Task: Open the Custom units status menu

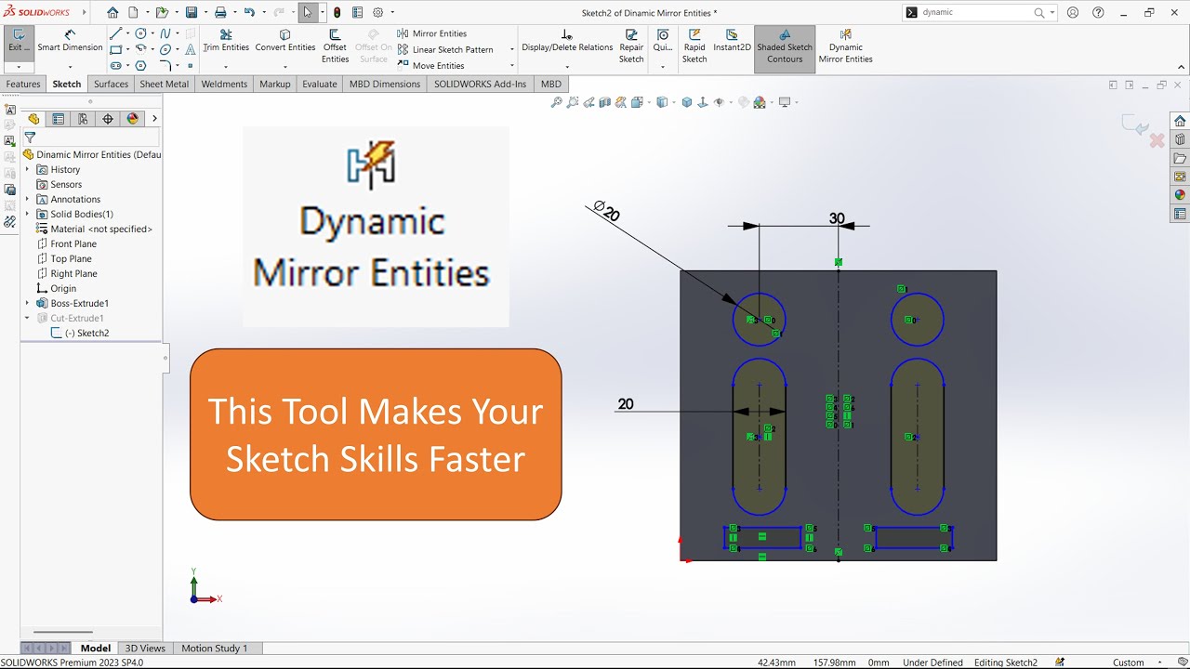Action: pyautogui.click(x=1135, y=662)
